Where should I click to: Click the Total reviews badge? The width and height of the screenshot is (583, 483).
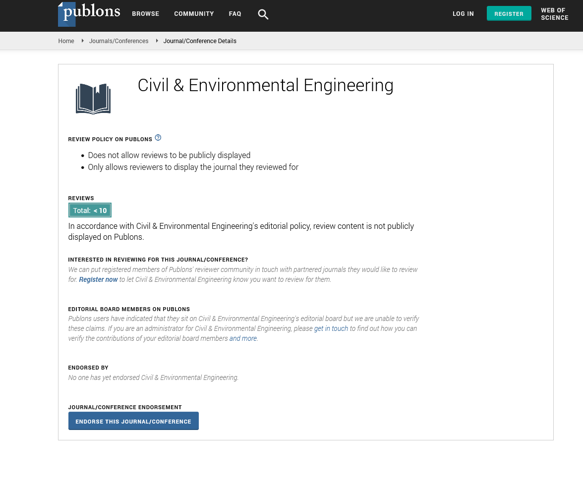90,210
